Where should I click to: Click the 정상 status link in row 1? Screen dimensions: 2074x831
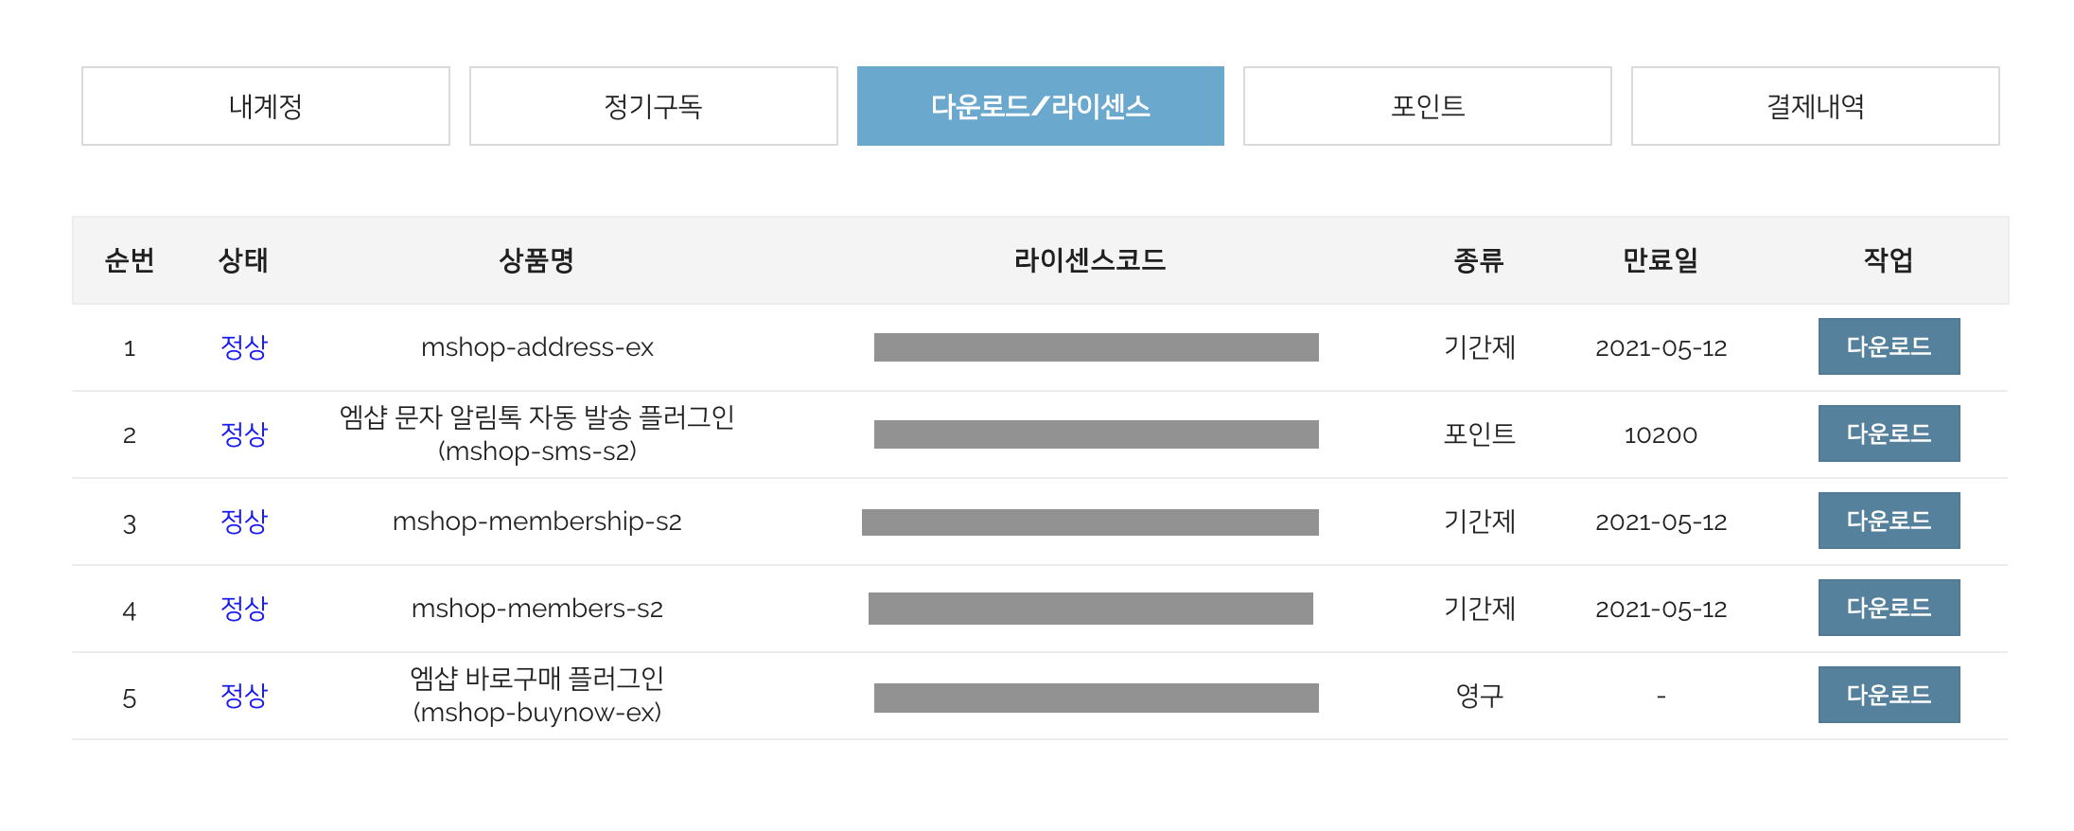[244, 347]
